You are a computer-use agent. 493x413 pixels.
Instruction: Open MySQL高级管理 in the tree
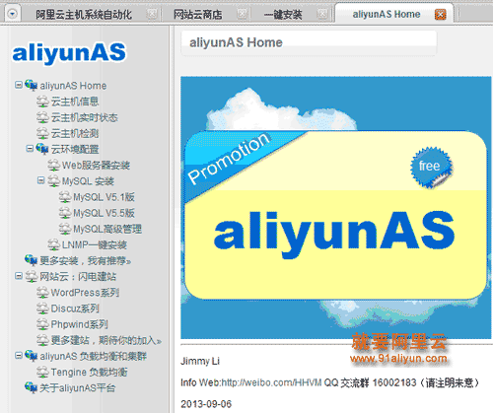point(107,229)
